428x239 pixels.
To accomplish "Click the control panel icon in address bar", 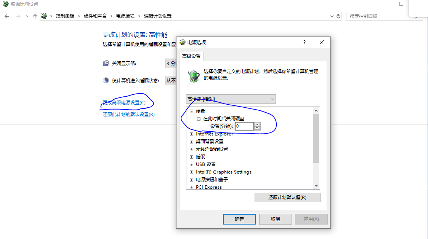I will pos(44,16).
